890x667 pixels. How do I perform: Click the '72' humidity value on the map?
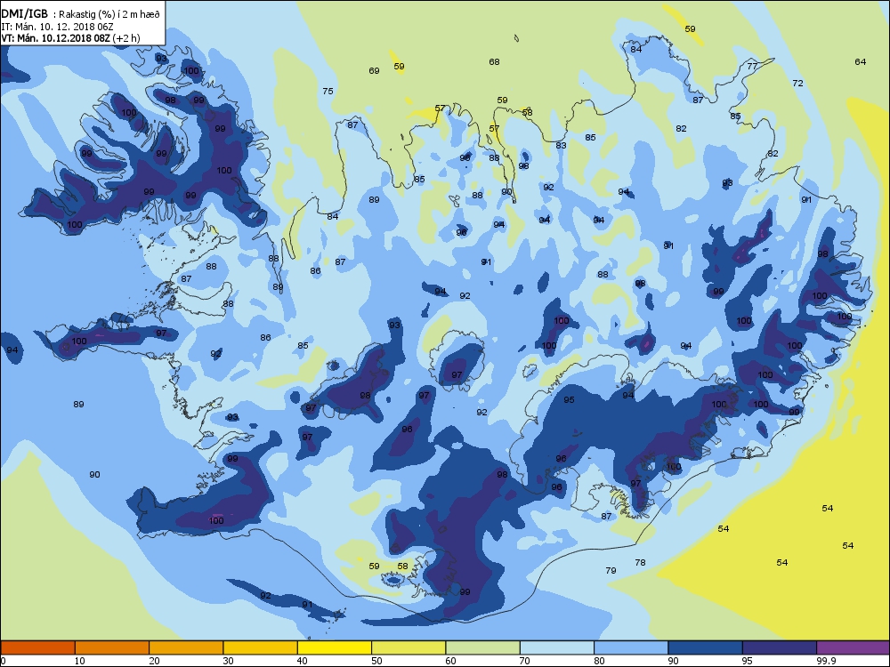pos(798,84)
